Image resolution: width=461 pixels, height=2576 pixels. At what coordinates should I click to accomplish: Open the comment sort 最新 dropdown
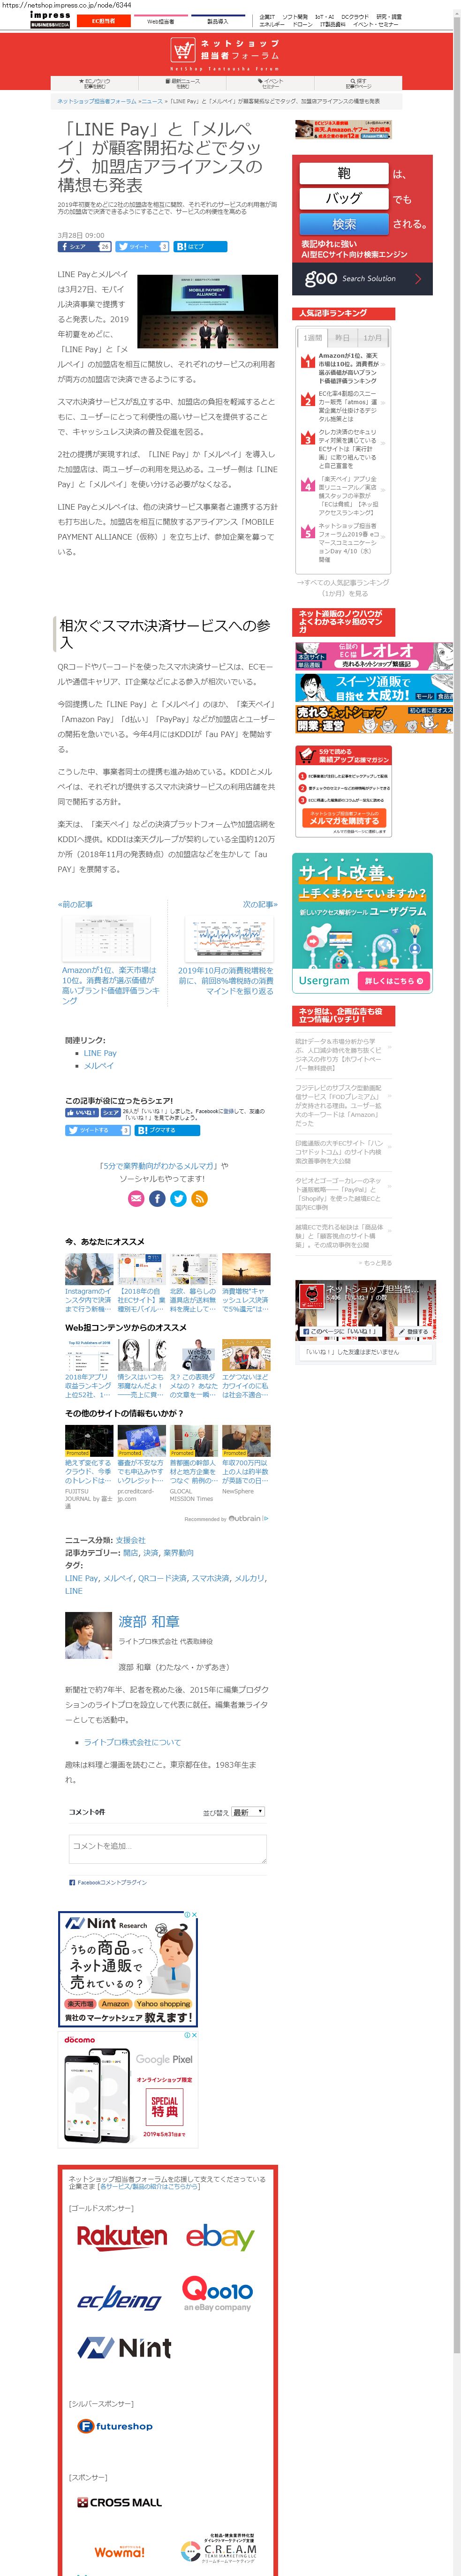pos(248,1811)
